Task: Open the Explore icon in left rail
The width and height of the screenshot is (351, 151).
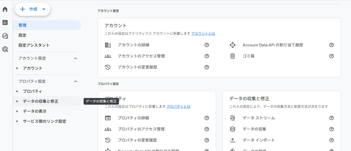Action: point(5,36)
